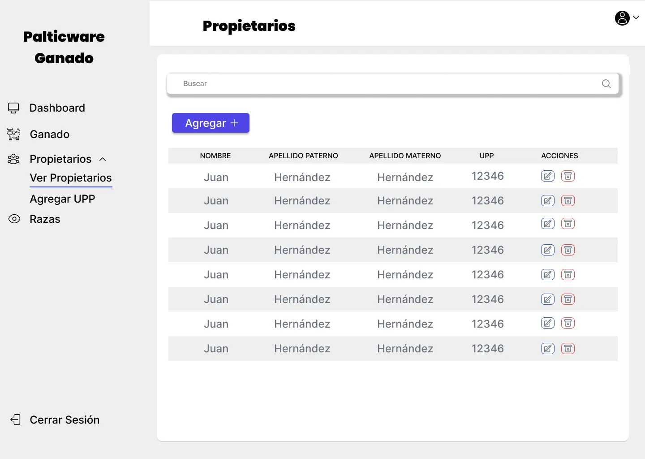
Task: Click the user profile avatar icon
Action: (622, 18)
